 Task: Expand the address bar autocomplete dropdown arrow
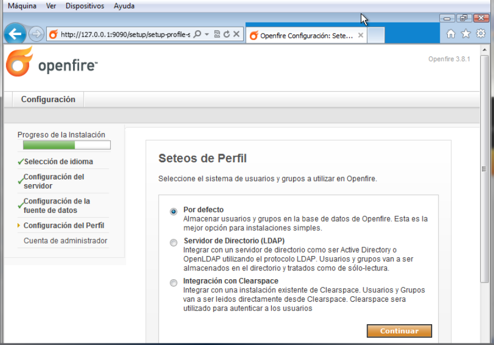tap(207, 34)
